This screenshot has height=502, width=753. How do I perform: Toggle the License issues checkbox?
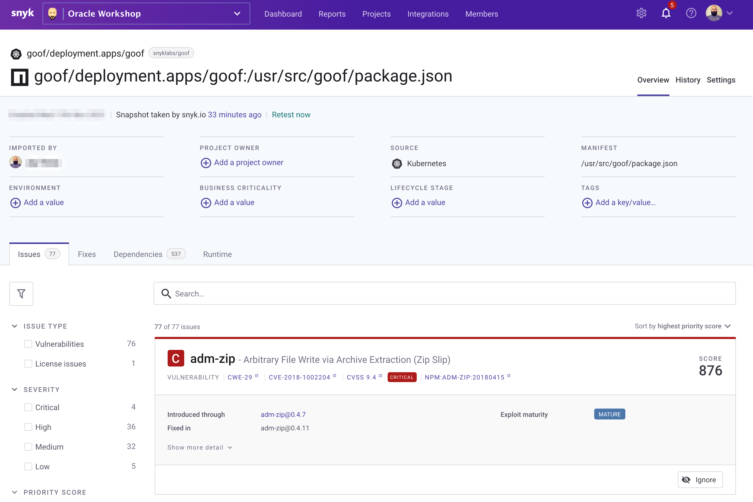point(29,364)
